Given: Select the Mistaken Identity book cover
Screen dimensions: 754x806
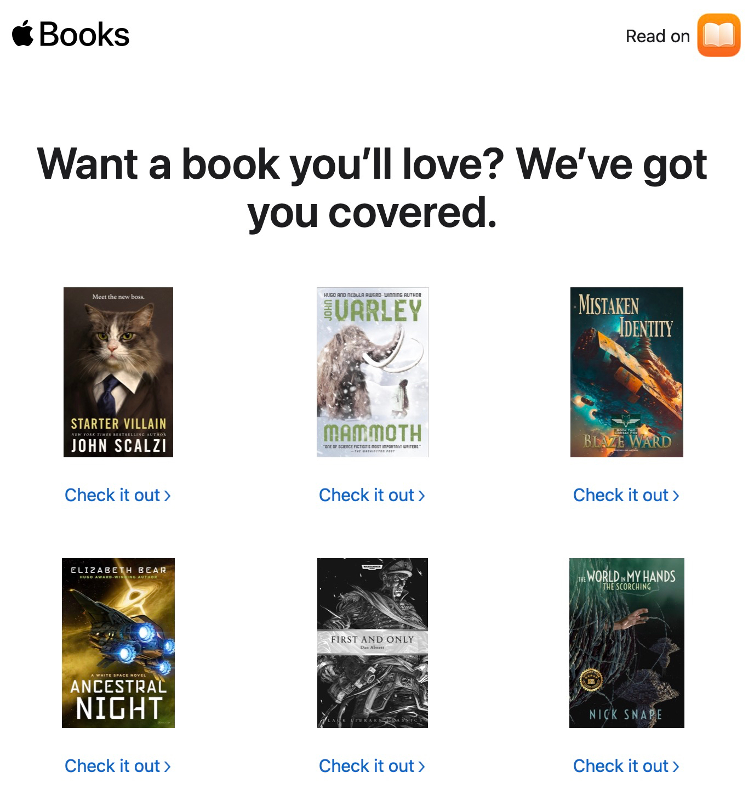Looking at the screenshot, I should [627, 372].
